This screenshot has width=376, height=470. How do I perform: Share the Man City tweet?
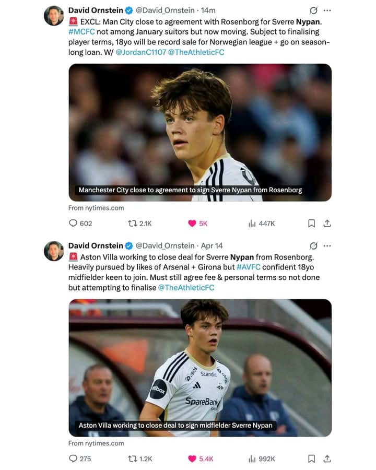[x=327, y=224]
